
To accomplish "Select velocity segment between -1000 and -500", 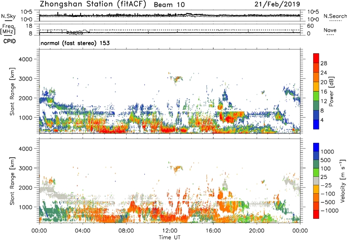I will (316, 206).
